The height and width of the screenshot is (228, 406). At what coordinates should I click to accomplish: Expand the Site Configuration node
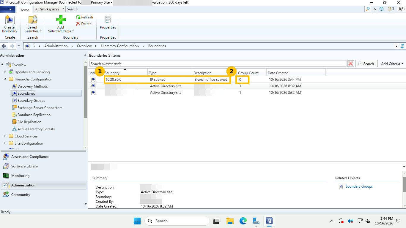5,143
